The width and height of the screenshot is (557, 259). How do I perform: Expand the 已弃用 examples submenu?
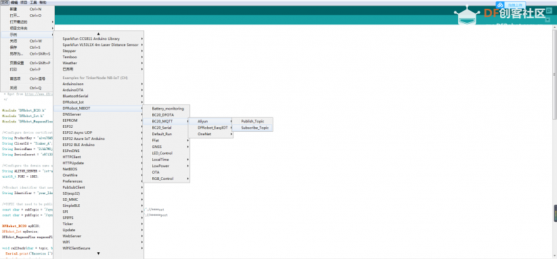(98, 69)
